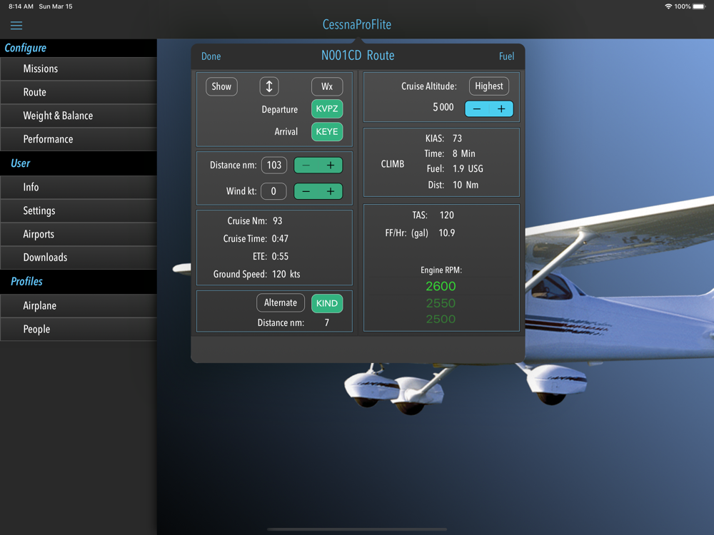Lower cruise altitude with minus button
This screenshot has height=535, width=714.
coord(477,108)
